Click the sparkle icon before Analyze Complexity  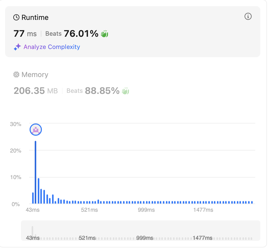(x=17, y=47)
